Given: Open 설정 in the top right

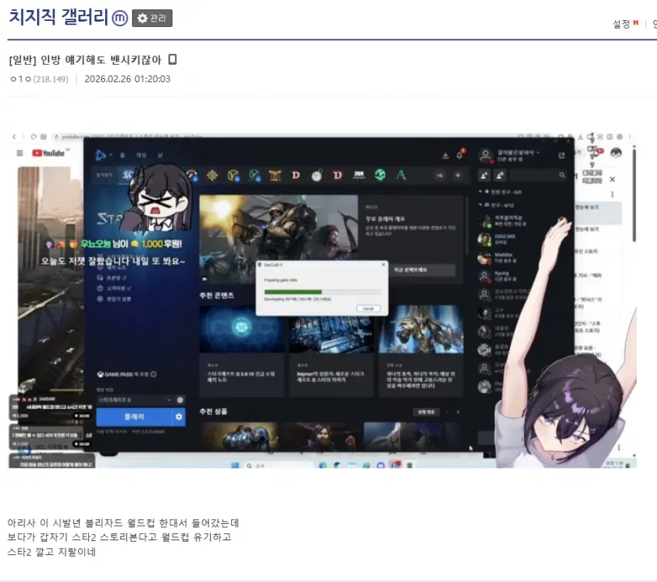Looking at the screenshot, I should (621, 24).
